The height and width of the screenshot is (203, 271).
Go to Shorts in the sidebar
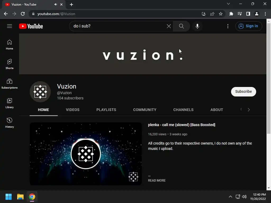[x=10, y=64]
